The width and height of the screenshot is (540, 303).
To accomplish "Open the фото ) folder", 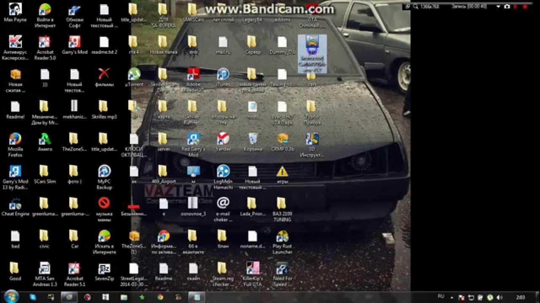I will (x=74, y=174).
